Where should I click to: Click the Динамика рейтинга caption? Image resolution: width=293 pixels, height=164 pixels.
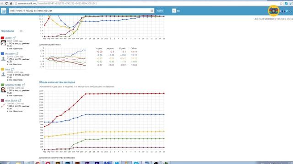tap(50, 45)
